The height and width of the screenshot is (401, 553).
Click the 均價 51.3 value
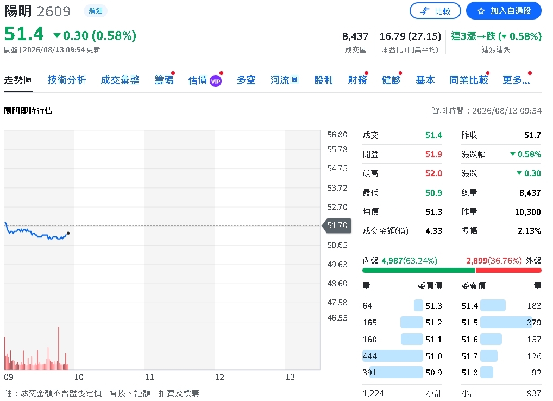tap(433, 211)
